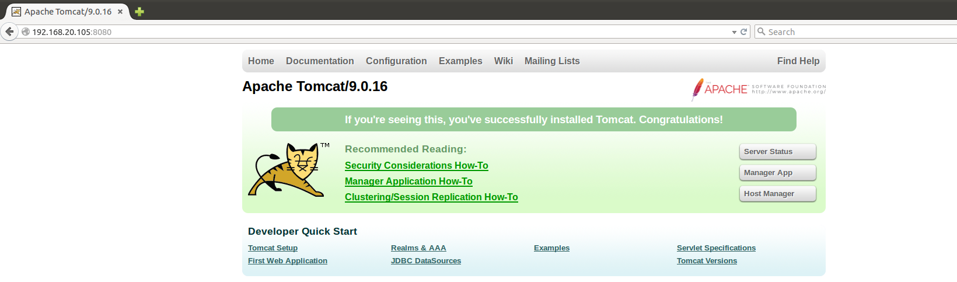Click the Server Status button
The image size is (957, 282).
click(778, 152)
